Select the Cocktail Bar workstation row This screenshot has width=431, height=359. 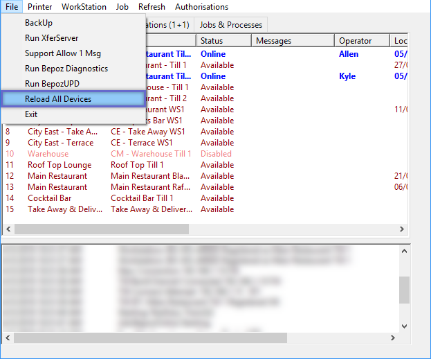pyautogui.click(x=49, y=198)
